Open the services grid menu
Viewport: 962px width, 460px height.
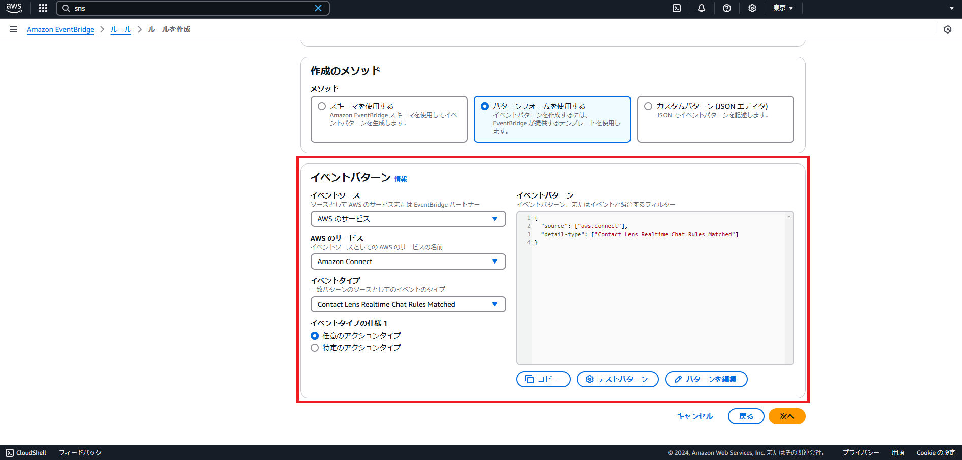click(x=43, y=8)
